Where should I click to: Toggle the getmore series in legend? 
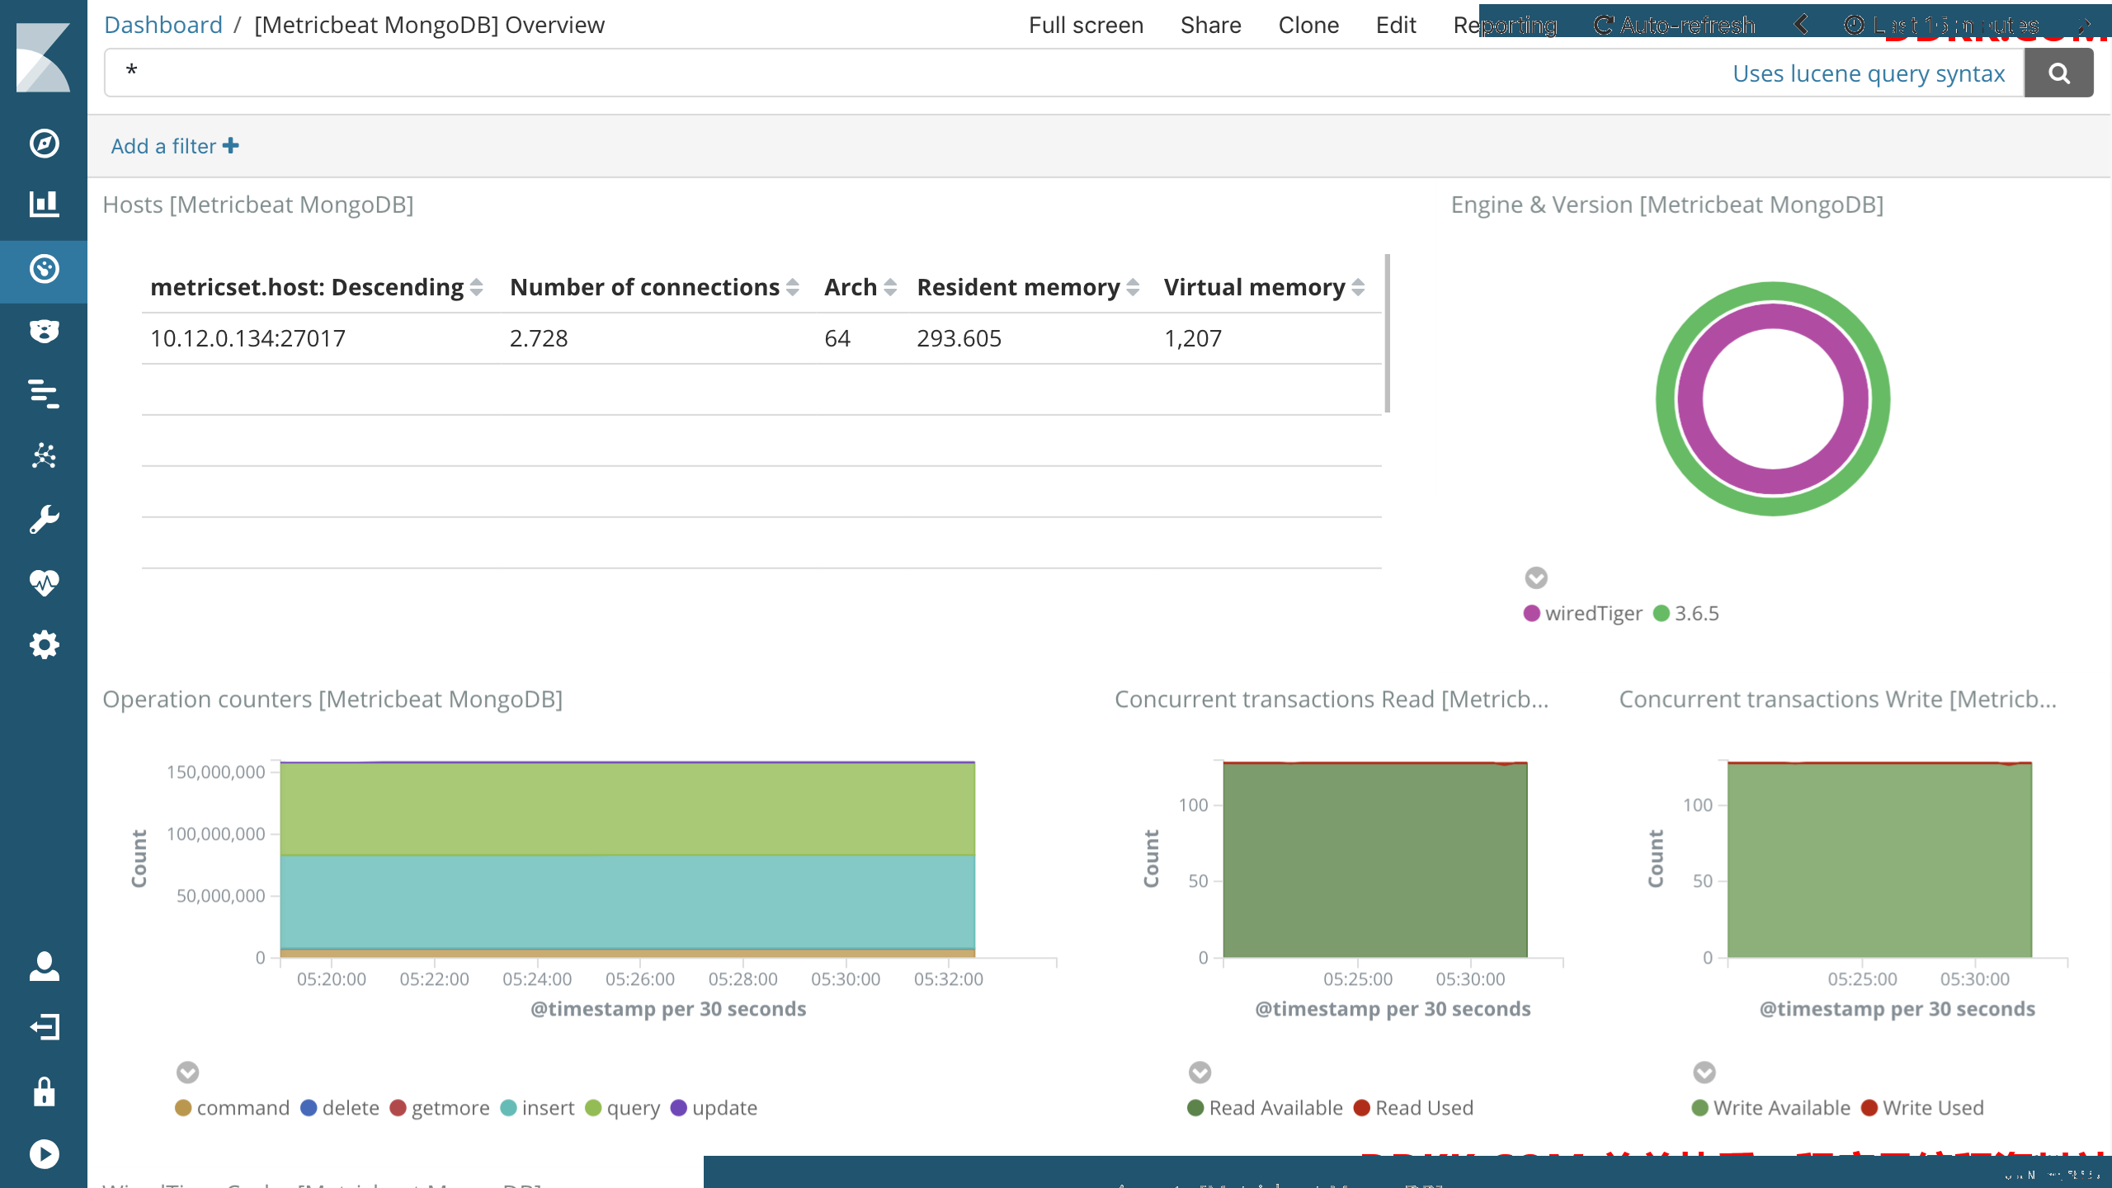click(440, 1108)
